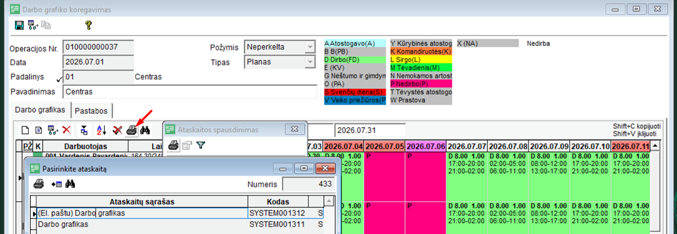The width and height of the screenshot is (677, 234).
Task: Expand the Požymis dropdown
Action: (310, 47)
